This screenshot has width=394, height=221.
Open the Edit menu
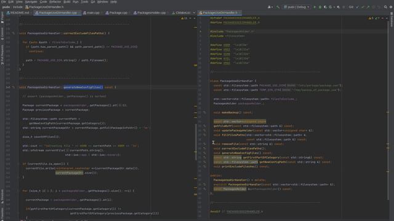pos(11,2)
